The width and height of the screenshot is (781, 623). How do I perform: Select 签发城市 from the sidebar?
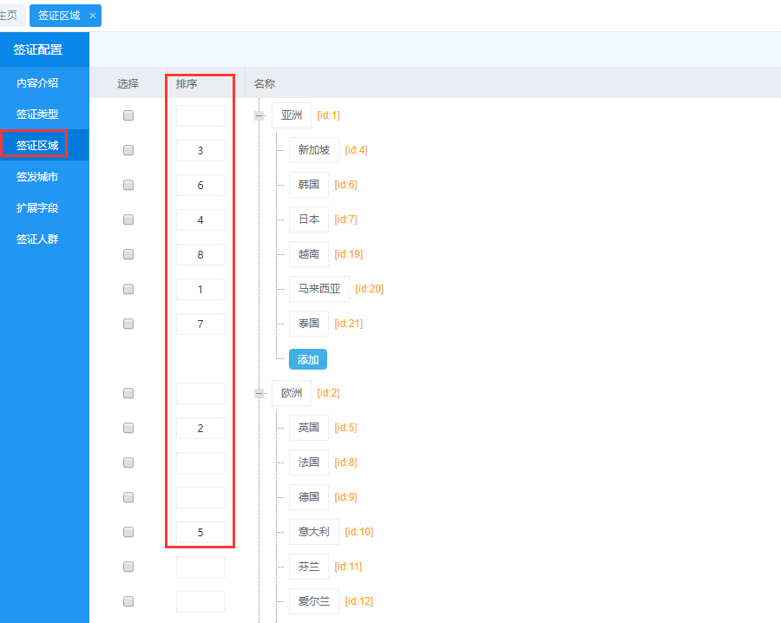(x=37, y=177)
